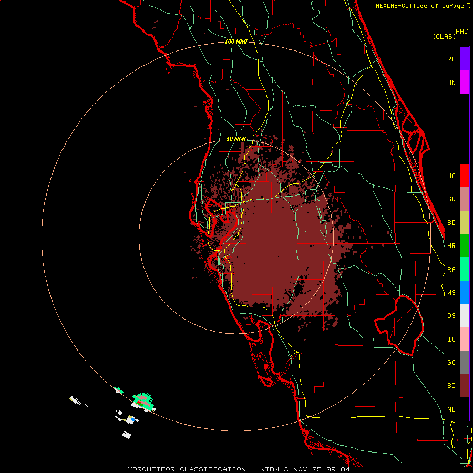Click the purple RF legend color swatch

(464, 59)
